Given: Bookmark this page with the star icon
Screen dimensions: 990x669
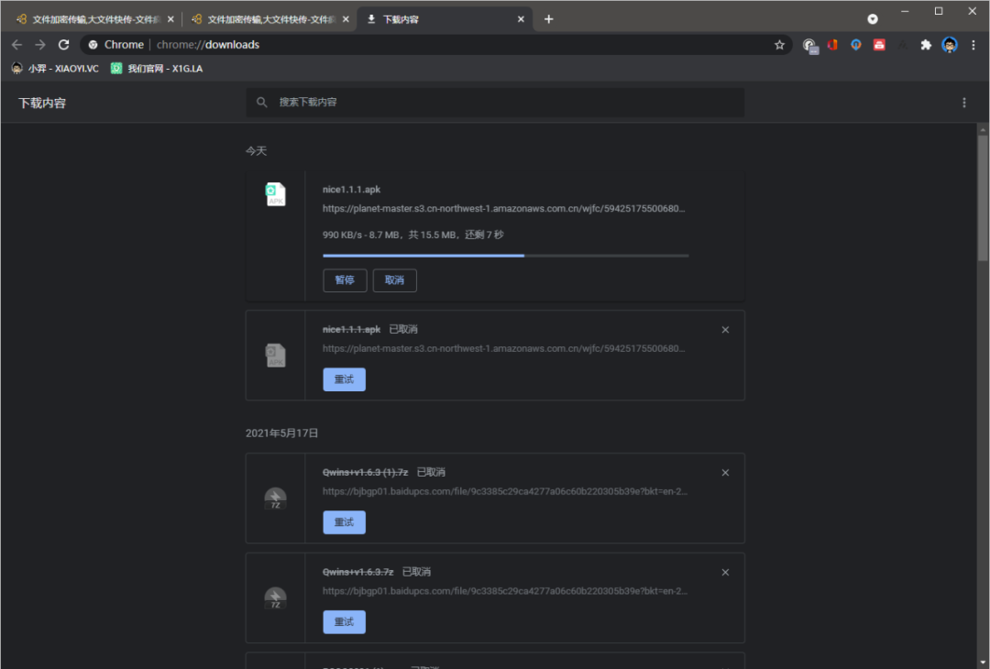Looking at the screenshot, I should [779, 45].
